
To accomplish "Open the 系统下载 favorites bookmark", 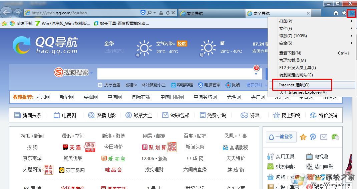I will 21,23.
